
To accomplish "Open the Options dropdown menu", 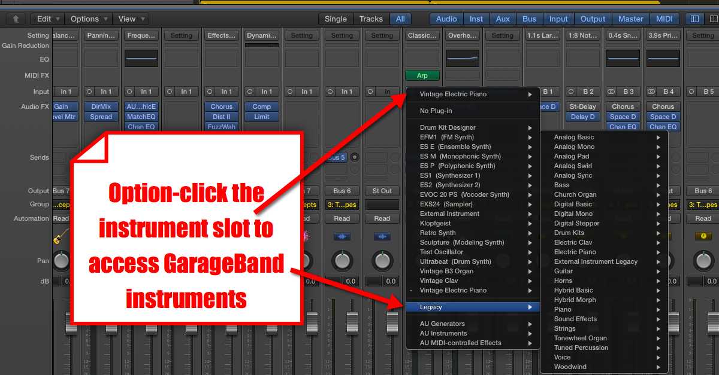I will click(x=89, y=19).
